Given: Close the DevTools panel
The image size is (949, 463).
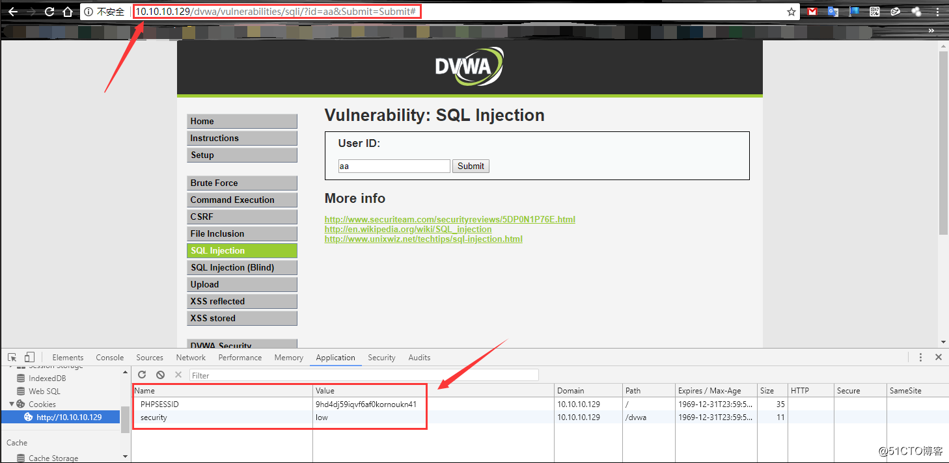Looking at the screenshot, I should [939, 357].
